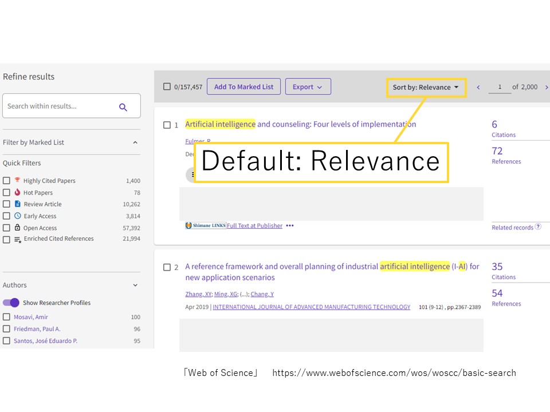Click the Review Article document icon
The height and width of the screenshot is (412, 550).
click(x=18, y=204)
